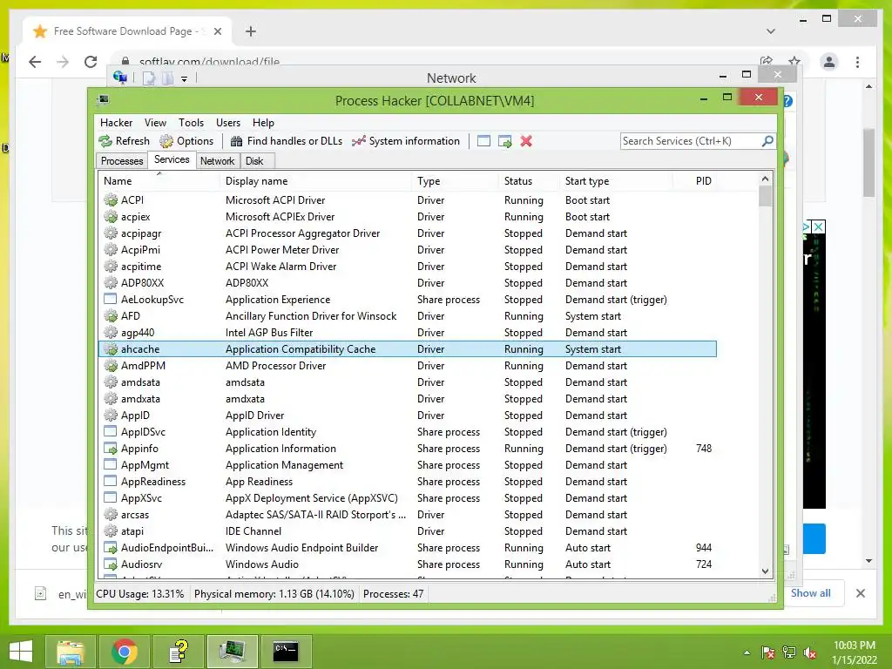The width and height of the screenshot is (892, 669).
Task: Select the AmdPPM service row
Action: click(x=408, y=366)
